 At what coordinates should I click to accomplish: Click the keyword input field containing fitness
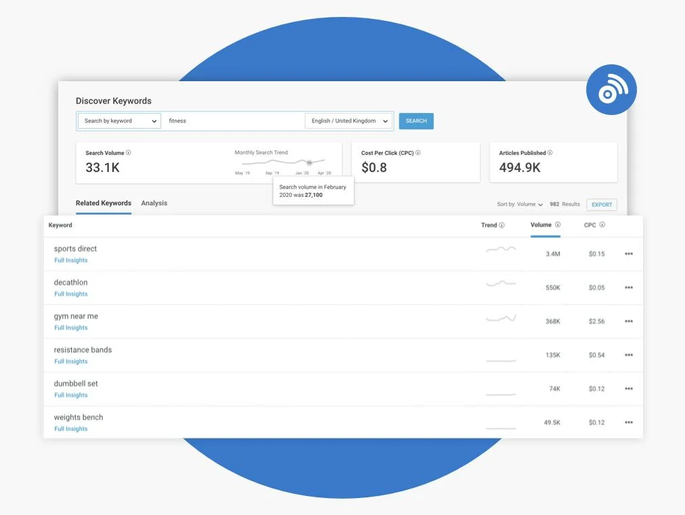coord(233,121)
